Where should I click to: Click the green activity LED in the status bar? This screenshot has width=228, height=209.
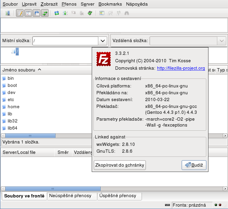(x=216, y=205)
